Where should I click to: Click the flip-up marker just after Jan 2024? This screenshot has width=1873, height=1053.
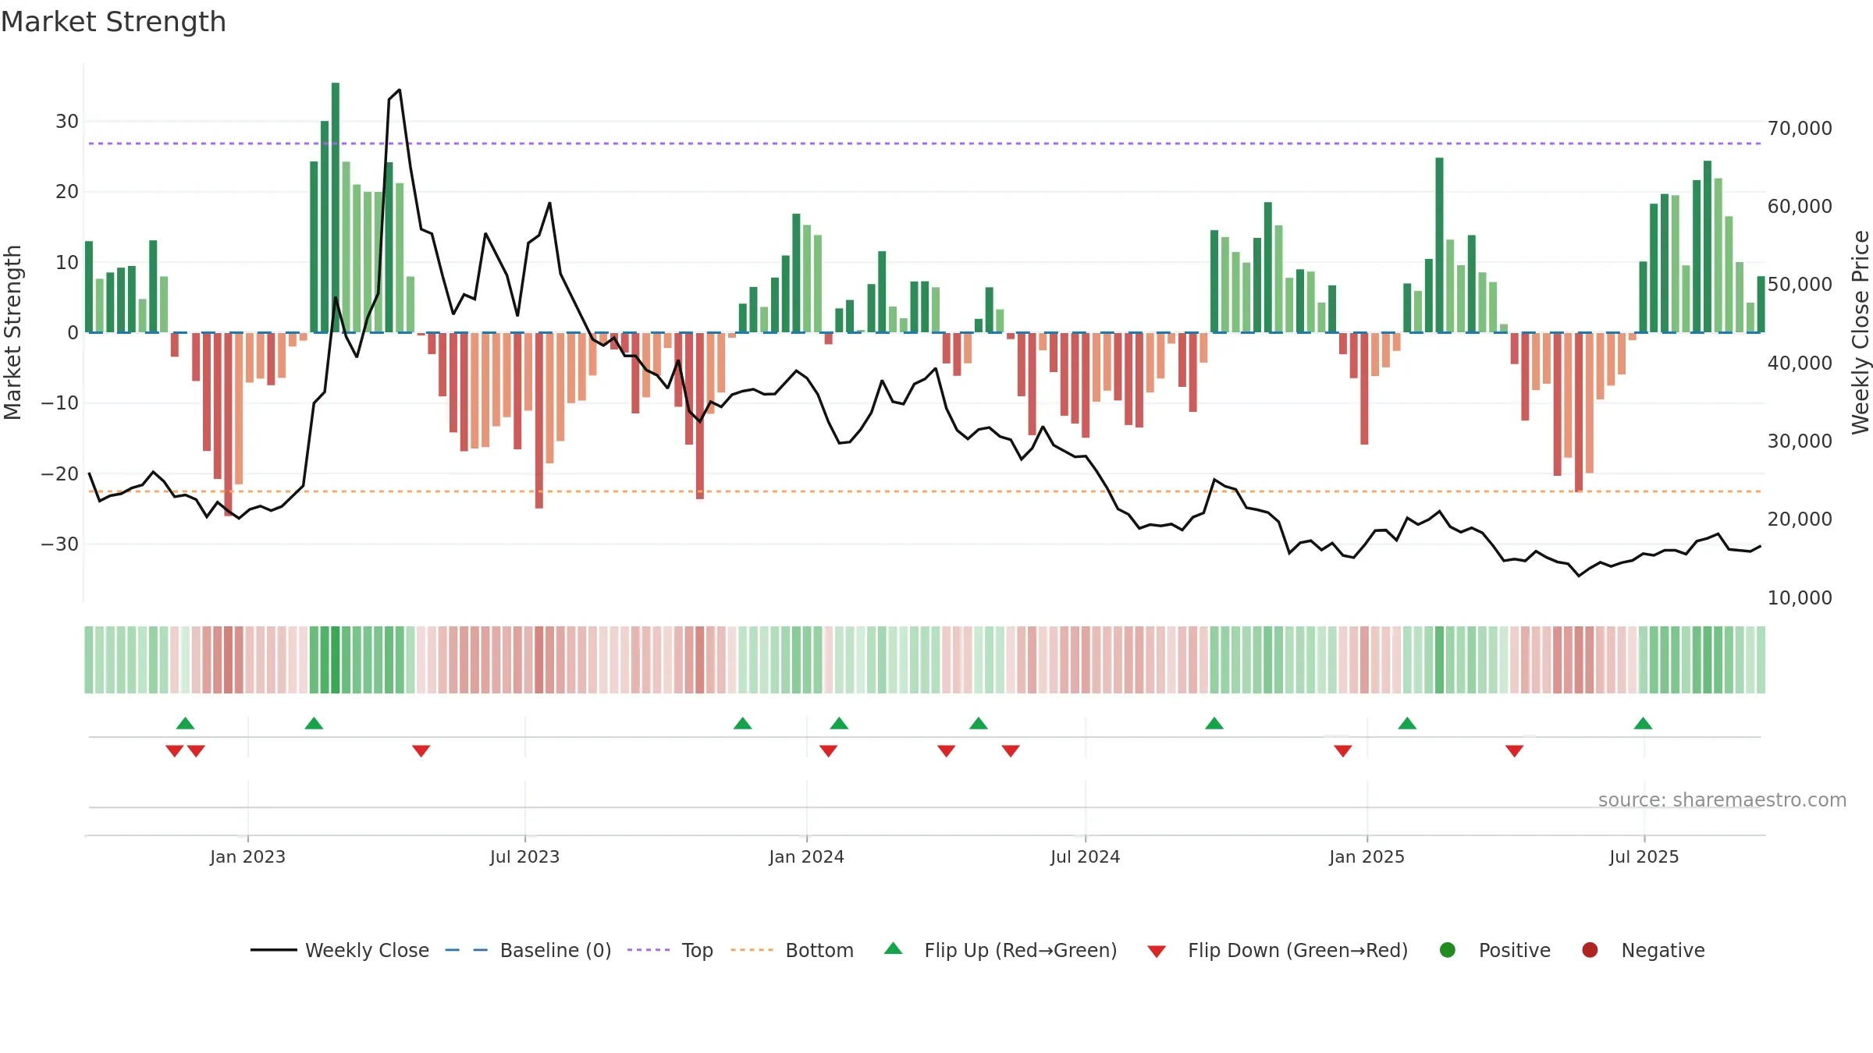pos(839,724)
